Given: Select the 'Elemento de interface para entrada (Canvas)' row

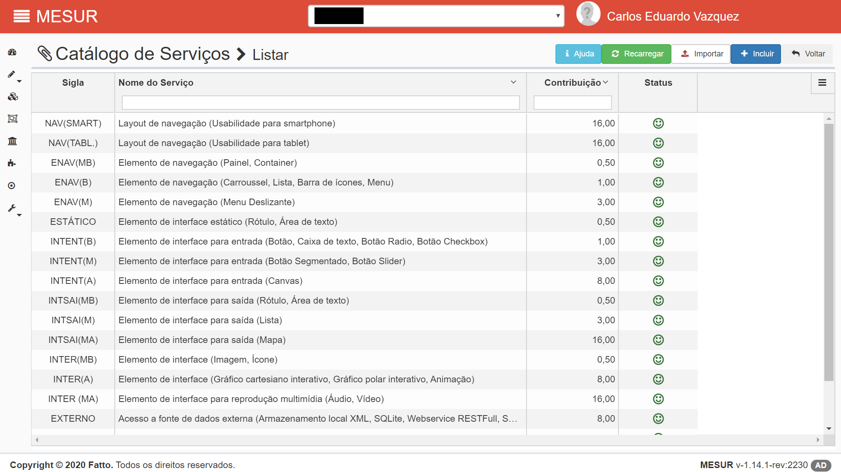Looking at the screenshot, I should click(x=364, y=281).
